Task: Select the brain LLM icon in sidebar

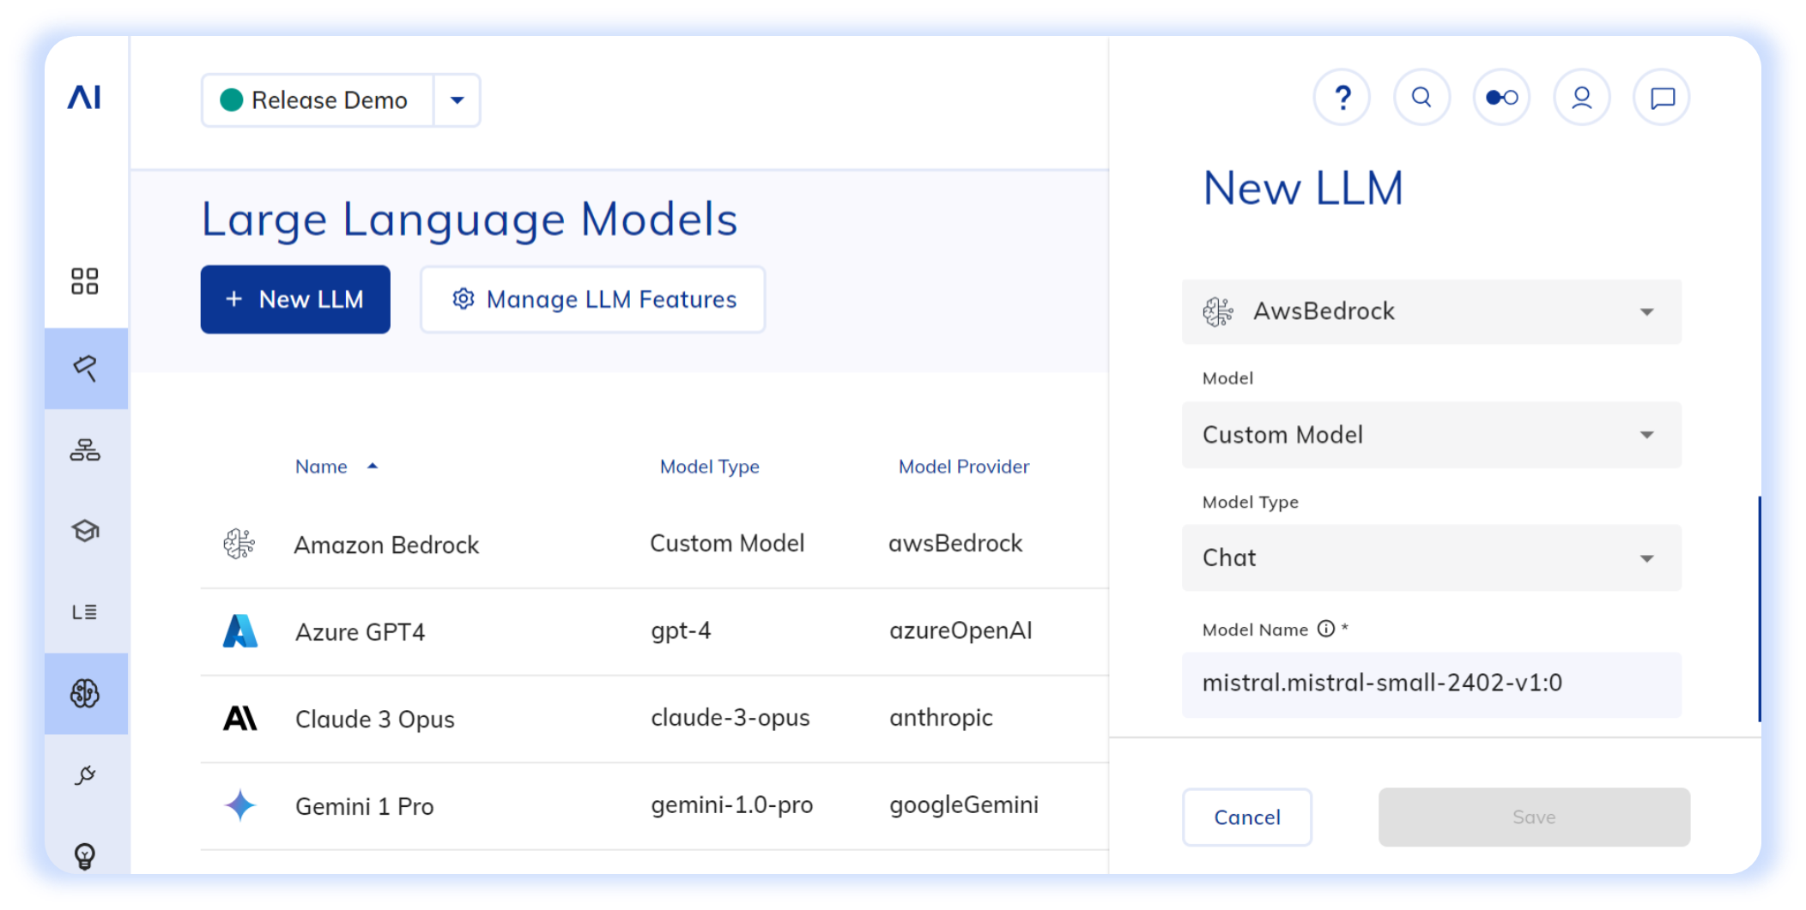Action: [85, 693]
